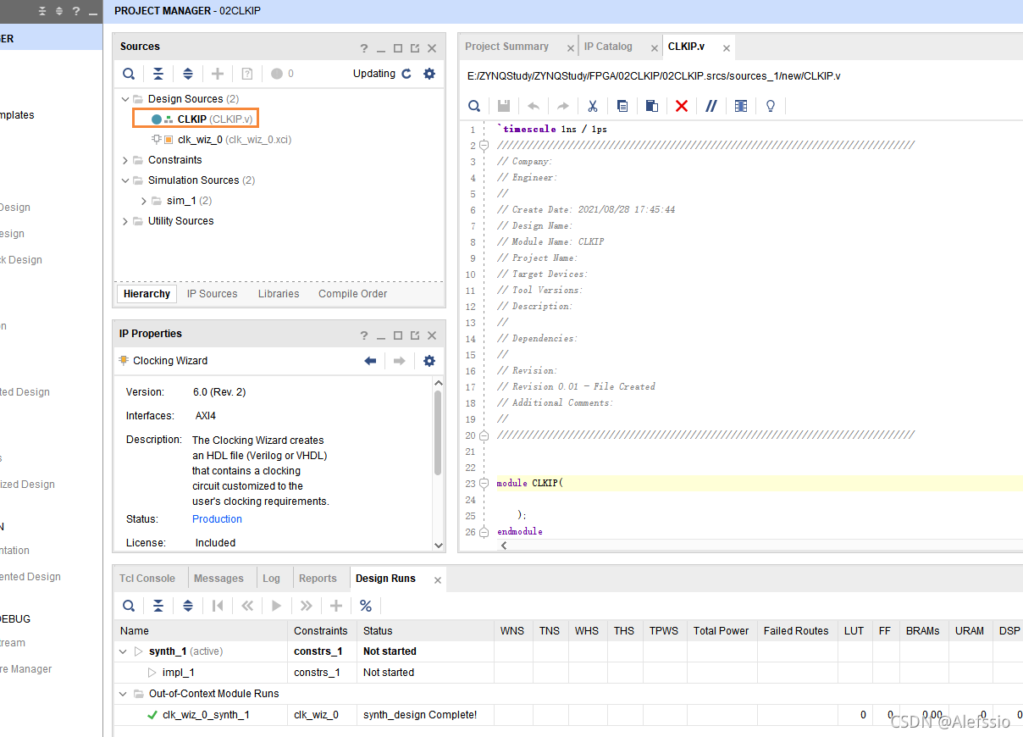Open the Log tab
This screenshot has width=1023, height=737.
pyautogui.click(x=271, y=579)
